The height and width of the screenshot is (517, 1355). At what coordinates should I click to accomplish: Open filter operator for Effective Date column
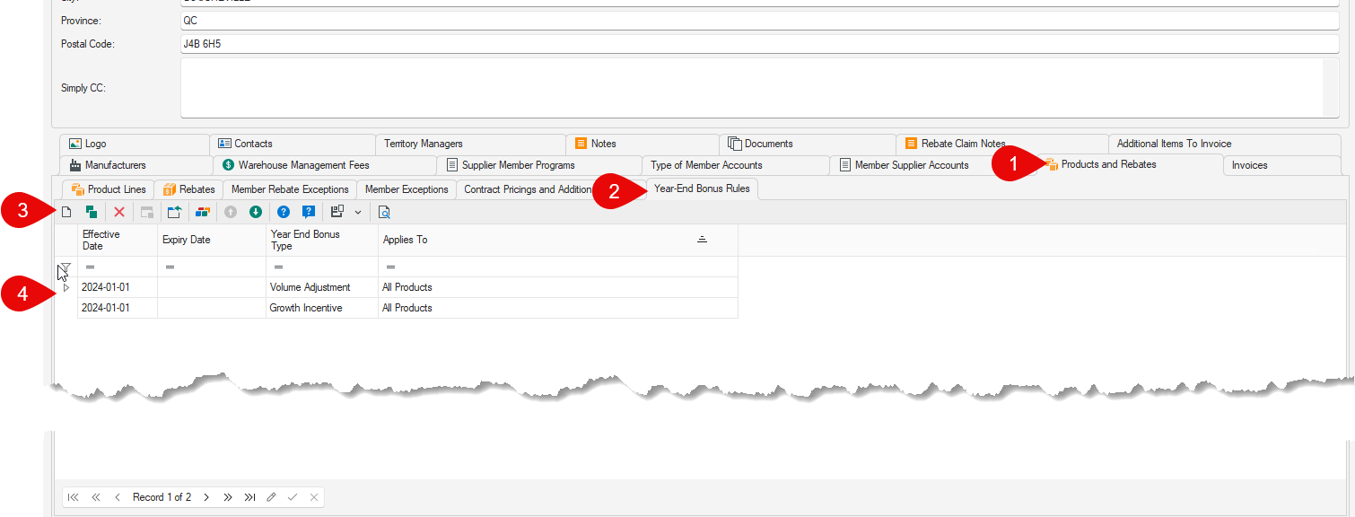(x=91, y=267)
